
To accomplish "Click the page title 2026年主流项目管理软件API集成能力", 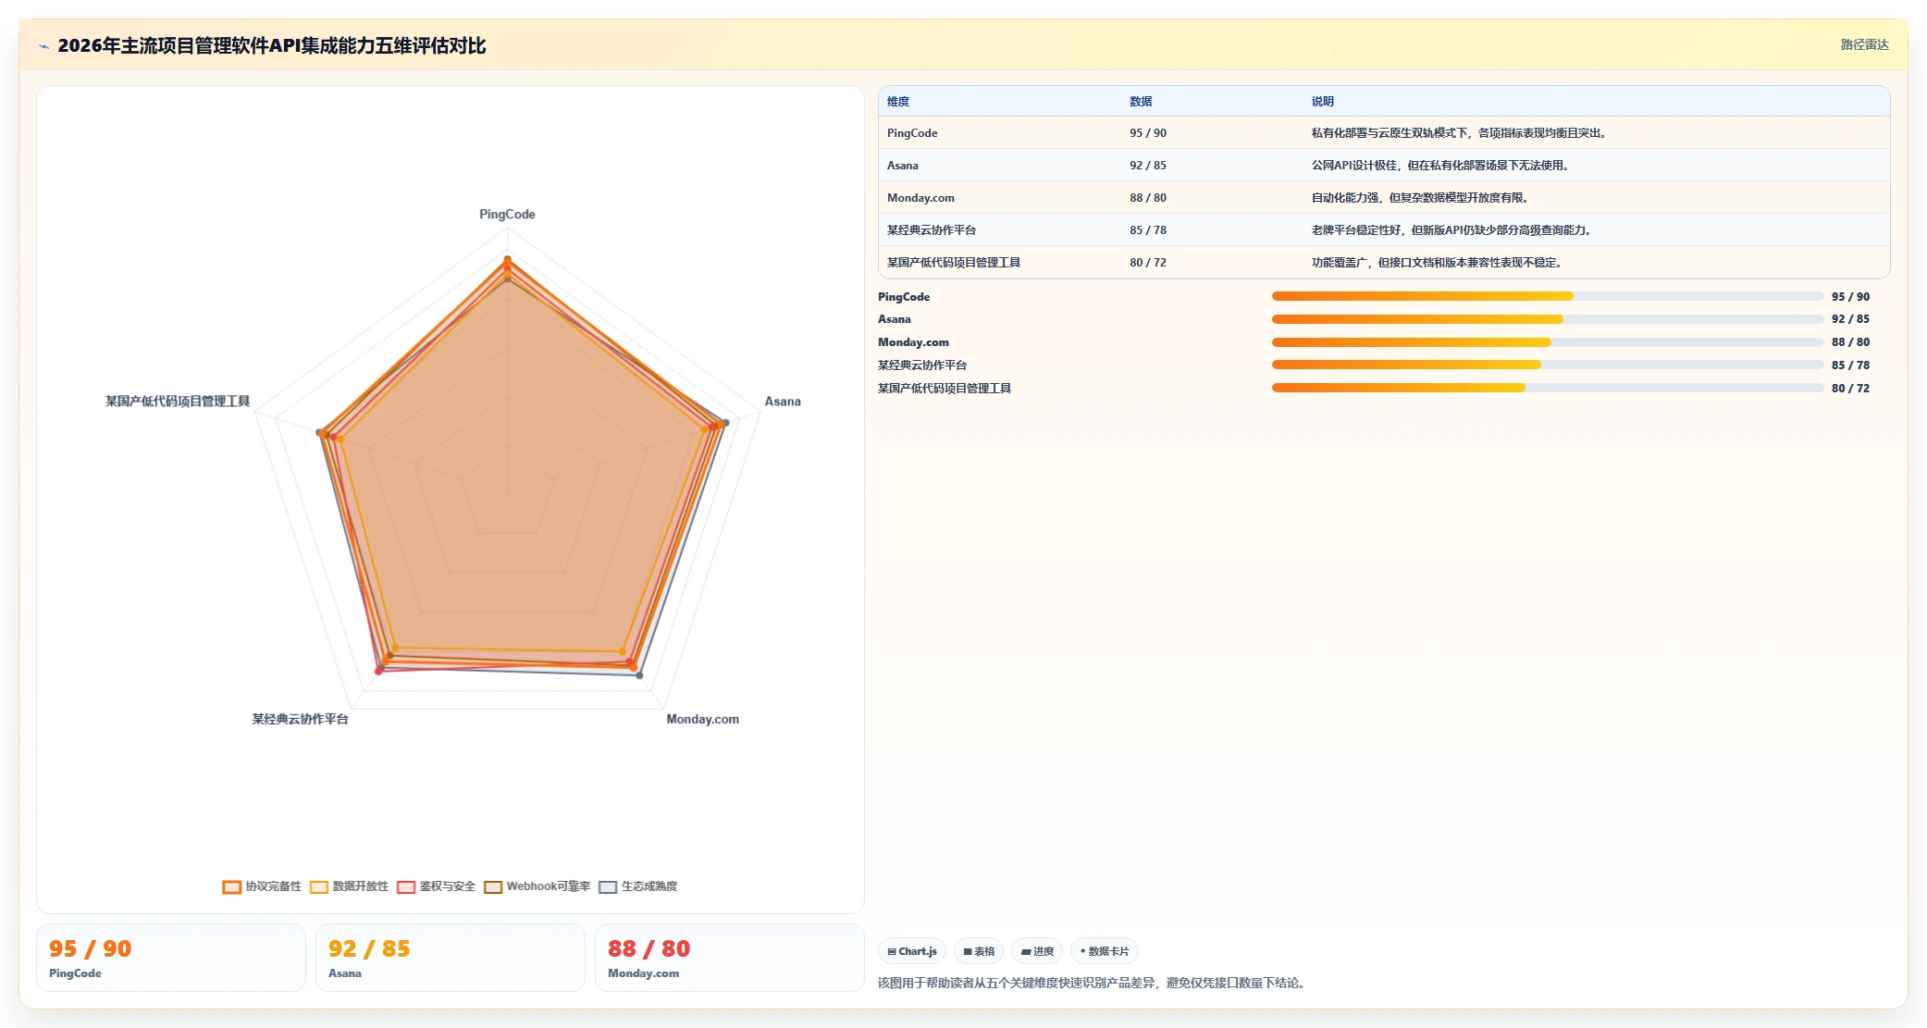I will 272,46.
